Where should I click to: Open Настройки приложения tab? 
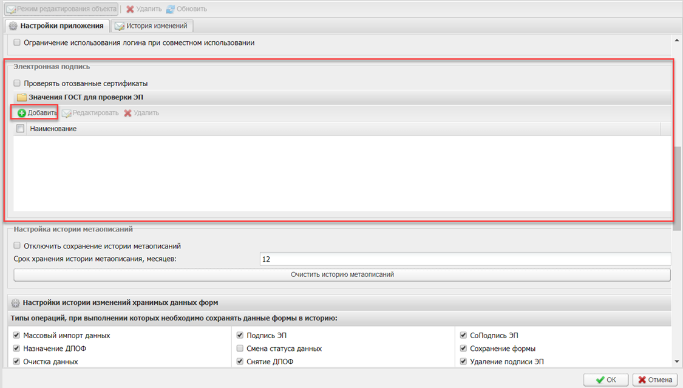coord(56,26)
